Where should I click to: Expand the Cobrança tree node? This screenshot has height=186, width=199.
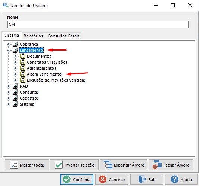pyautogui.click(x=8, y=44)
